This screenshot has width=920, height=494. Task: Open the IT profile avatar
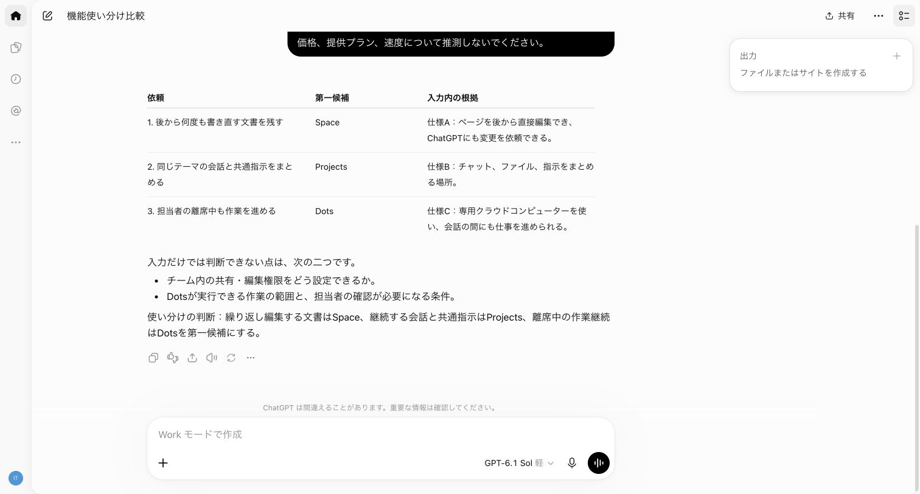tap(16, 478)
